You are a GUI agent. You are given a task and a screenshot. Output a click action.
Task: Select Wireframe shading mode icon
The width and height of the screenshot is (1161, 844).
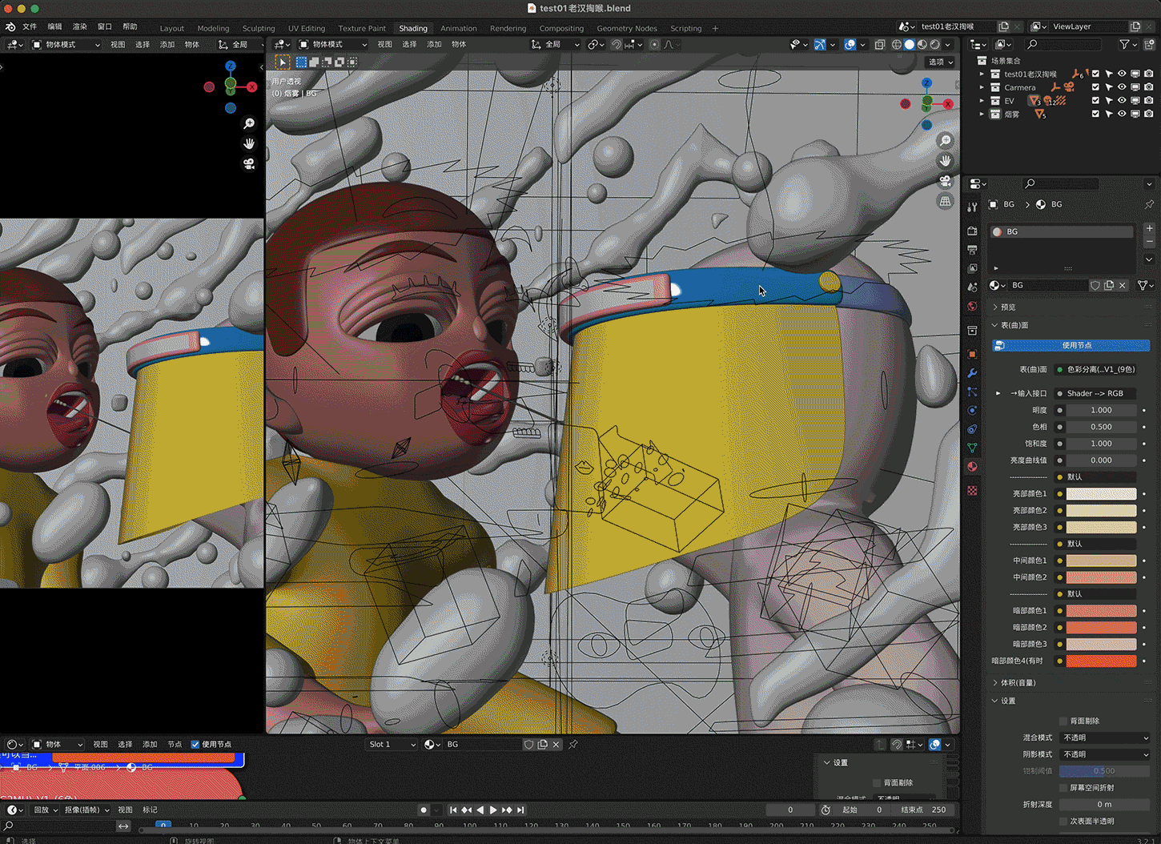[x=897, y=45]
